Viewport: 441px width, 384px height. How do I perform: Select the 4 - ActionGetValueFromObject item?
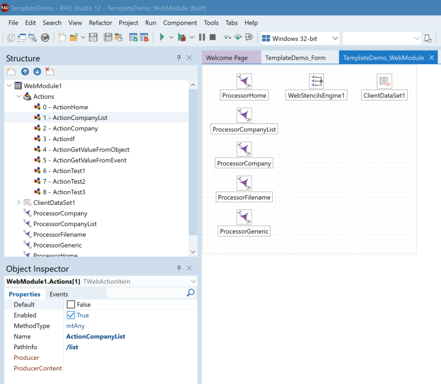point(86,150)
